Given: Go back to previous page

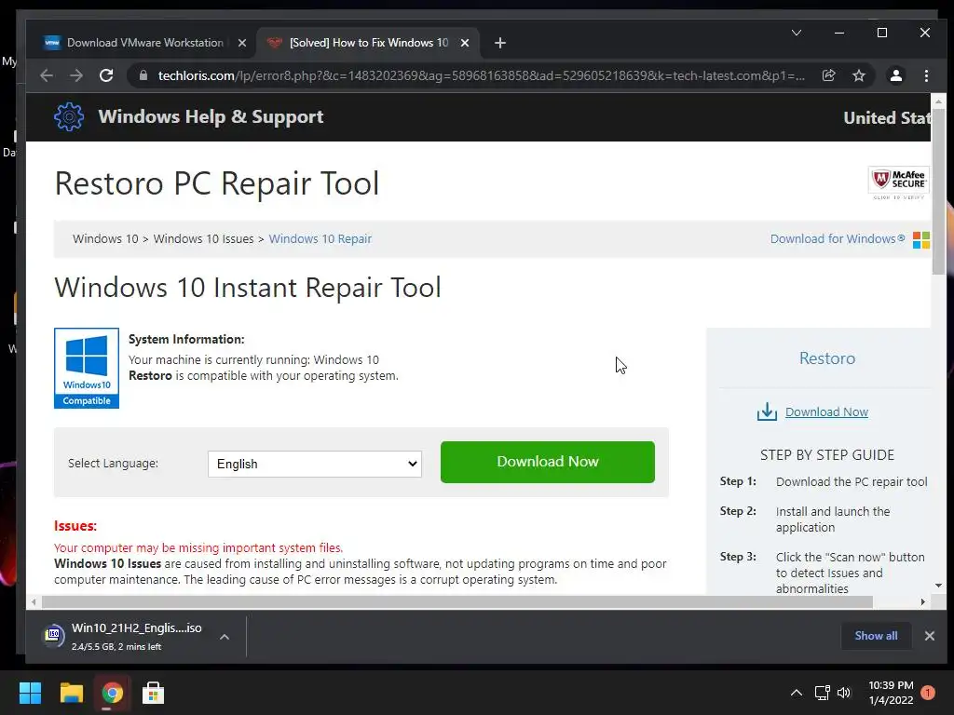Looking at the screenshot, I should (47, 75).
